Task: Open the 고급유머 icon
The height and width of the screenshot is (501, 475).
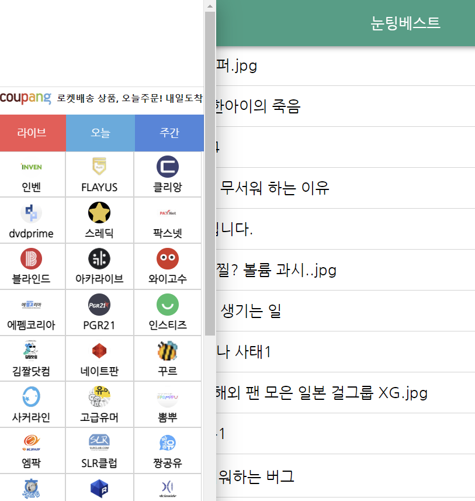Action: pyautogui.click(x=99, y=396)
